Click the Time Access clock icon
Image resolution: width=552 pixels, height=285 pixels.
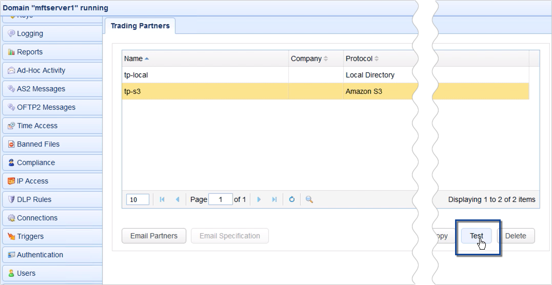coord(11,126)
